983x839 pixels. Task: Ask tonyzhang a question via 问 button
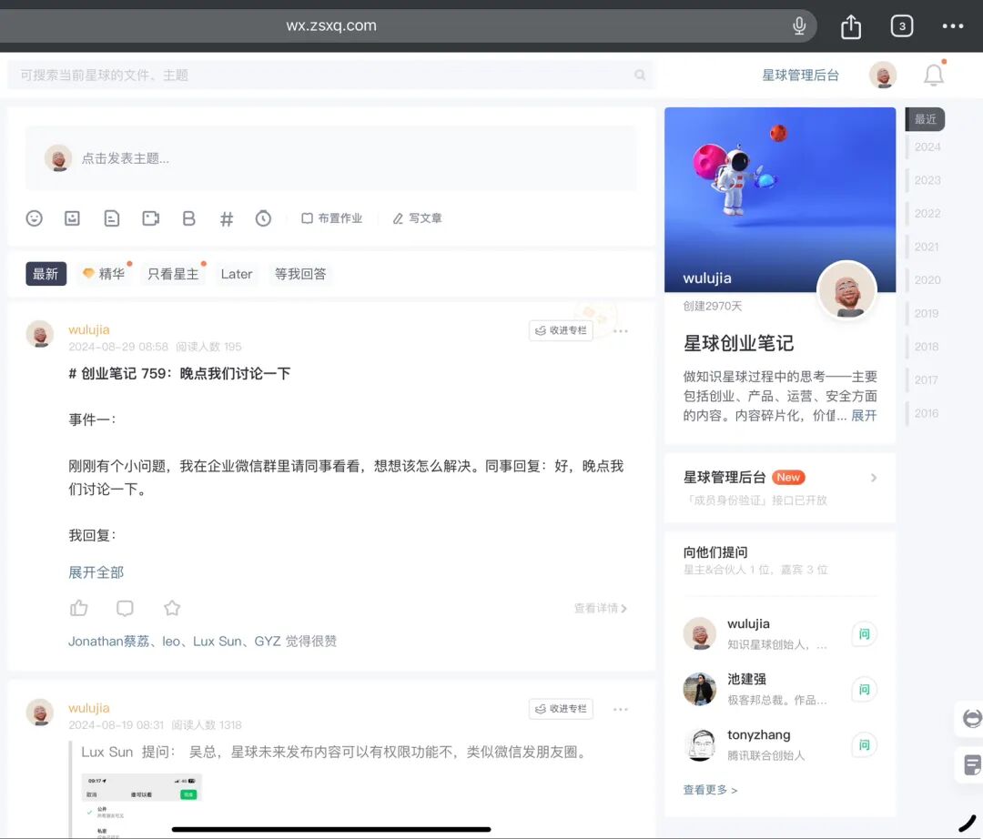click(x=864, y=745)
